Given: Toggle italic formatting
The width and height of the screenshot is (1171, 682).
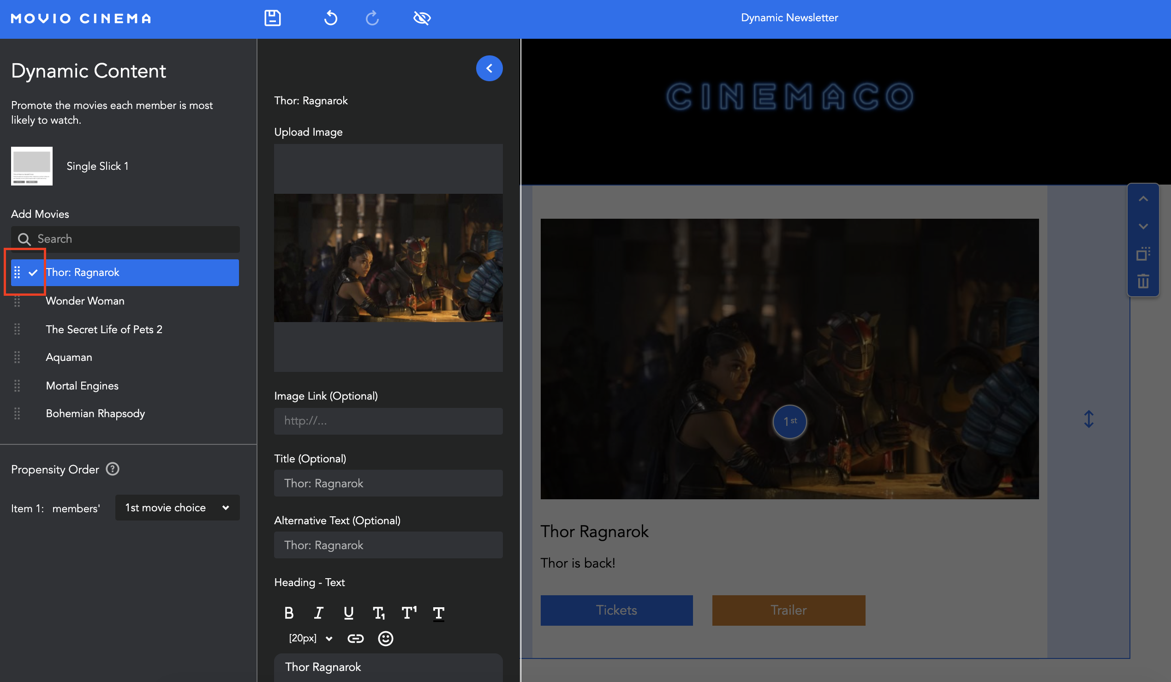Looking at the screenshot, I should pyautogui.click(x=318, y=613).
